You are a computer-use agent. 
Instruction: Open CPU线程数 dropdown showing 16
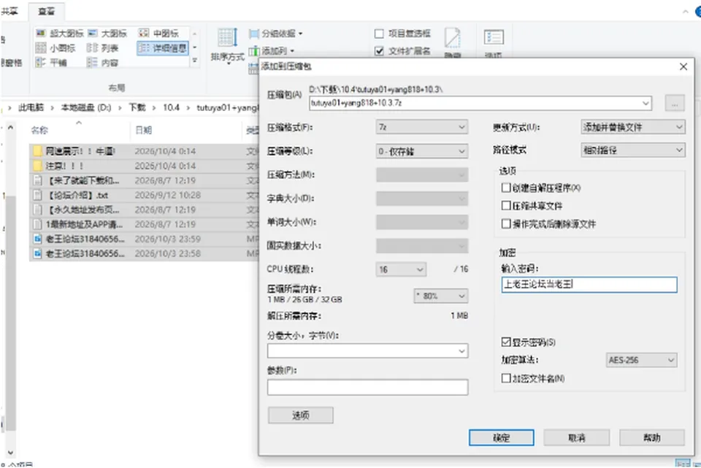point(401,269)
